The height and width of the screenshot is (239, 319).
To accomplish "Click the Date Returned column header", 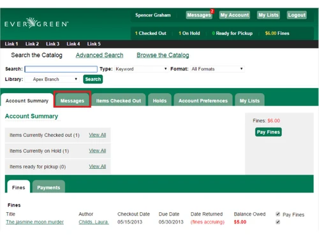I will click(x=207, y=214).
